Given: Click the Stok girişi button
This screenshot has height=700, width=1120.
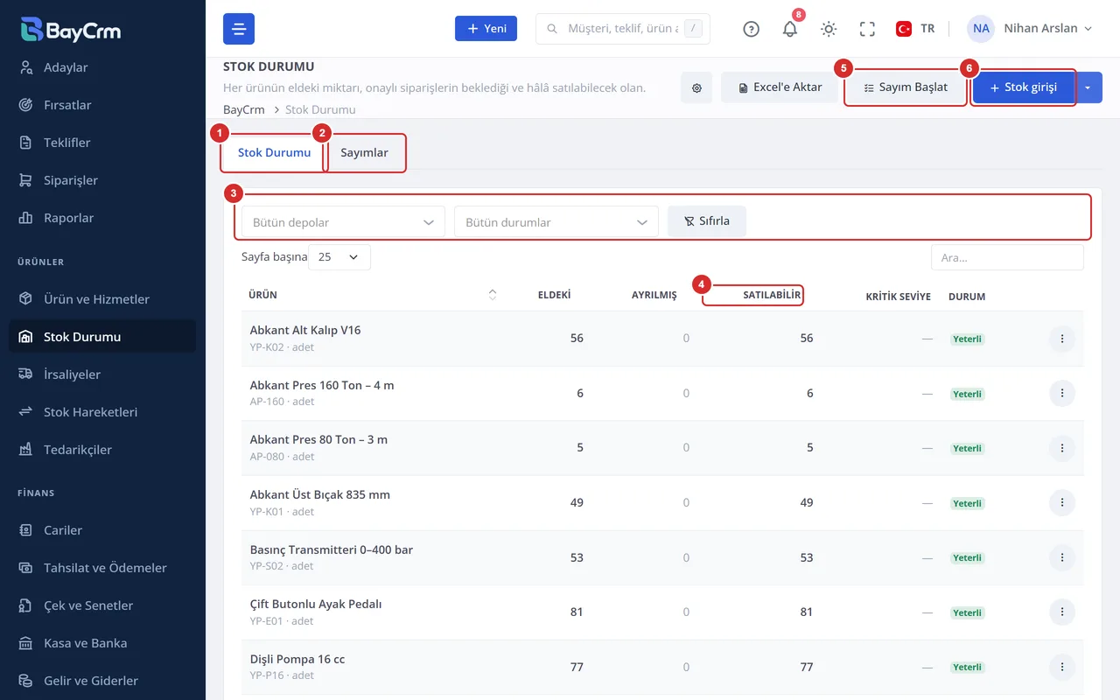Looking at the screenshot, I should click(1024, 87).
